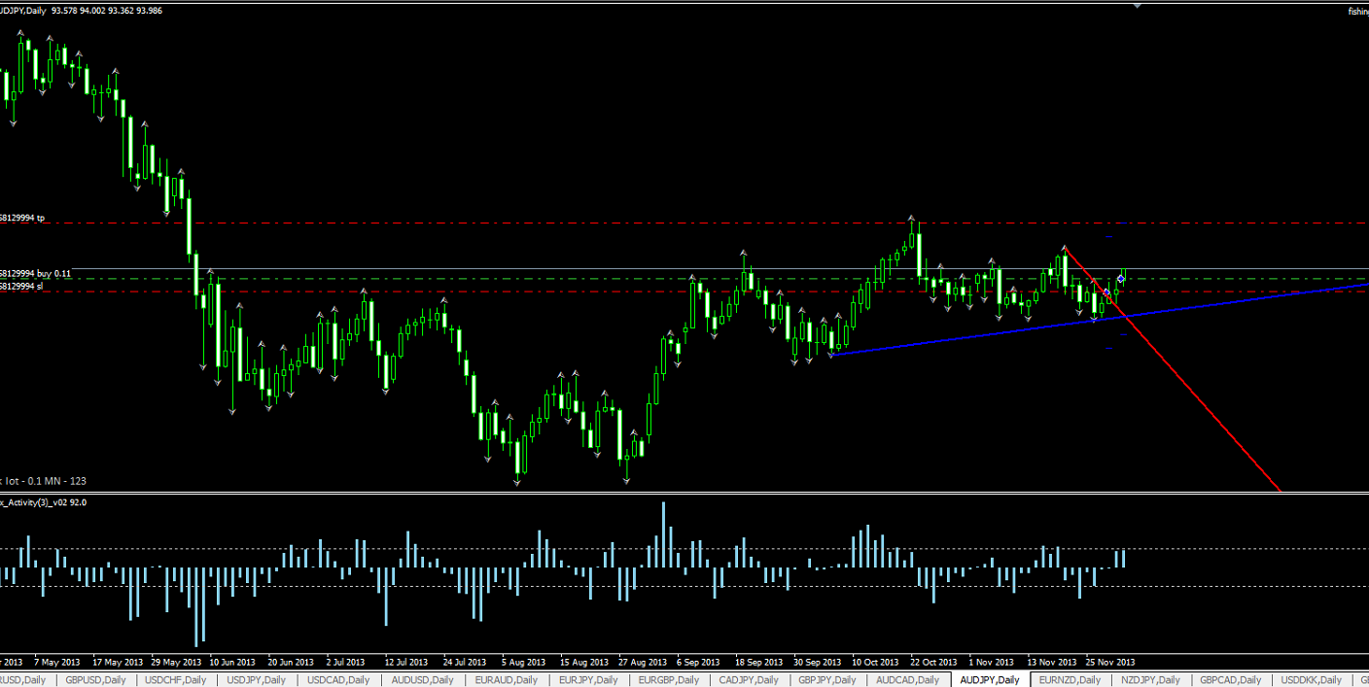
Task: Switch to the GBPUSD,Daily chart tab
Action: pos(96,680)
